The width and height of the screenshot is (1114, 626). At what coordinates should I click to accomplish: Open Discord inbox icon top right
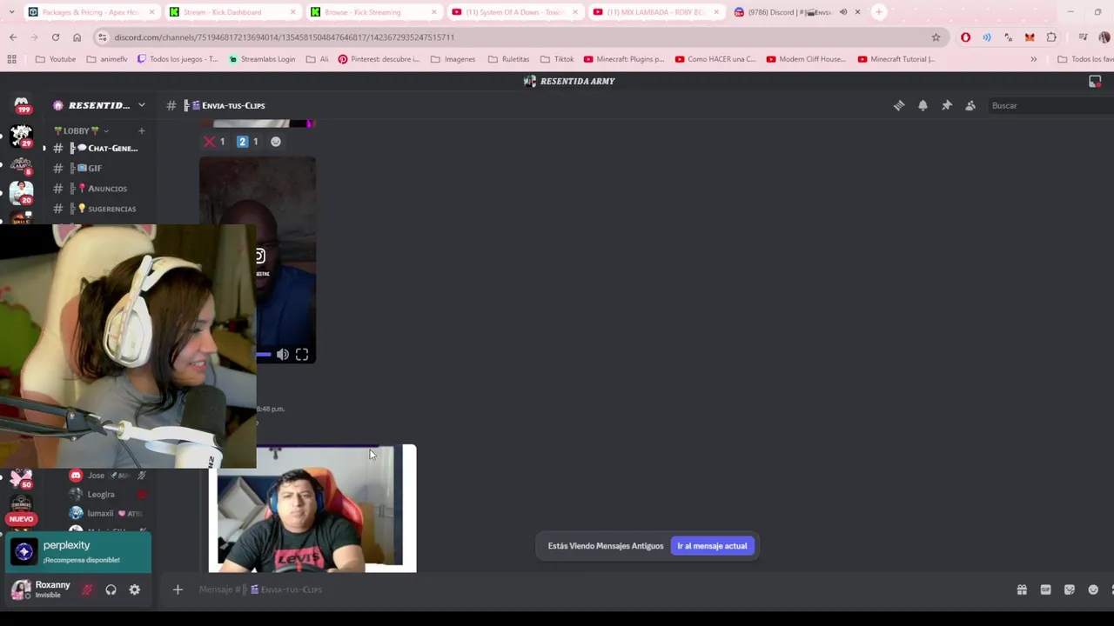[x=1095, y=81]
